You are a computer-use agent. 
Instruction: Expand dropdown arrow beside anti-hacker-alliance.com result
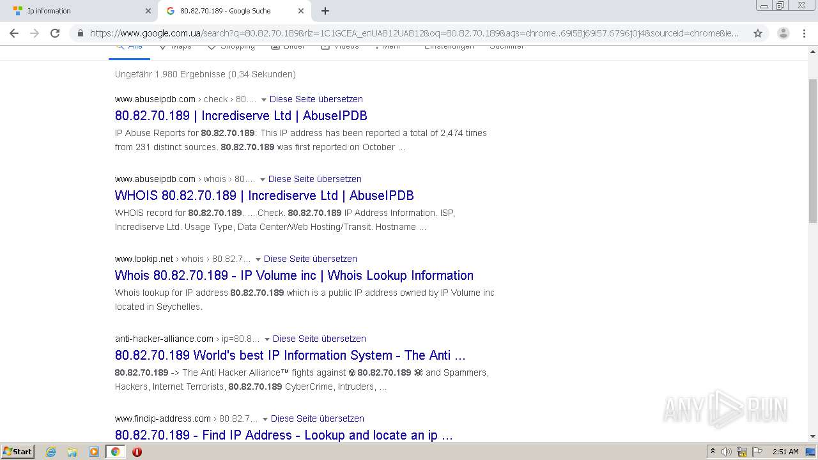pyautogui.click(x=266, y=339)
